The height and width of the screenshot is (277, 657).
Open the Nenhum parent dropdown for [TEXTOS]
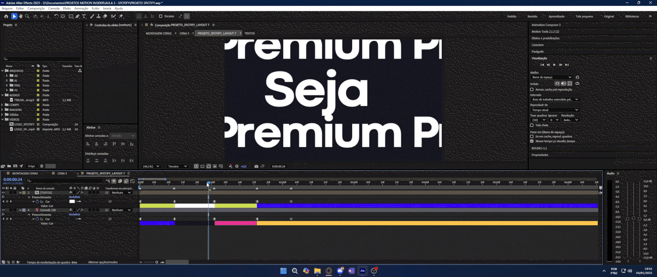pos(121,193)
